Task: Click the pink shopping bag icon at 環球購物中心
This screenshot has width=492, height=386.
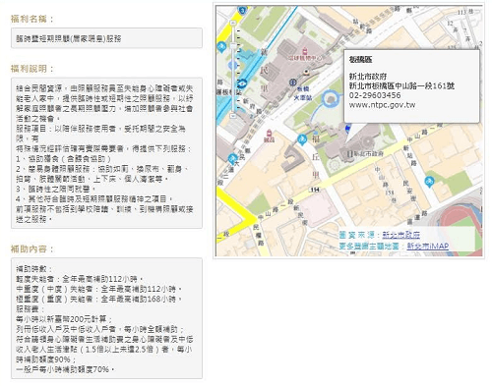Action: coord(305,51)
